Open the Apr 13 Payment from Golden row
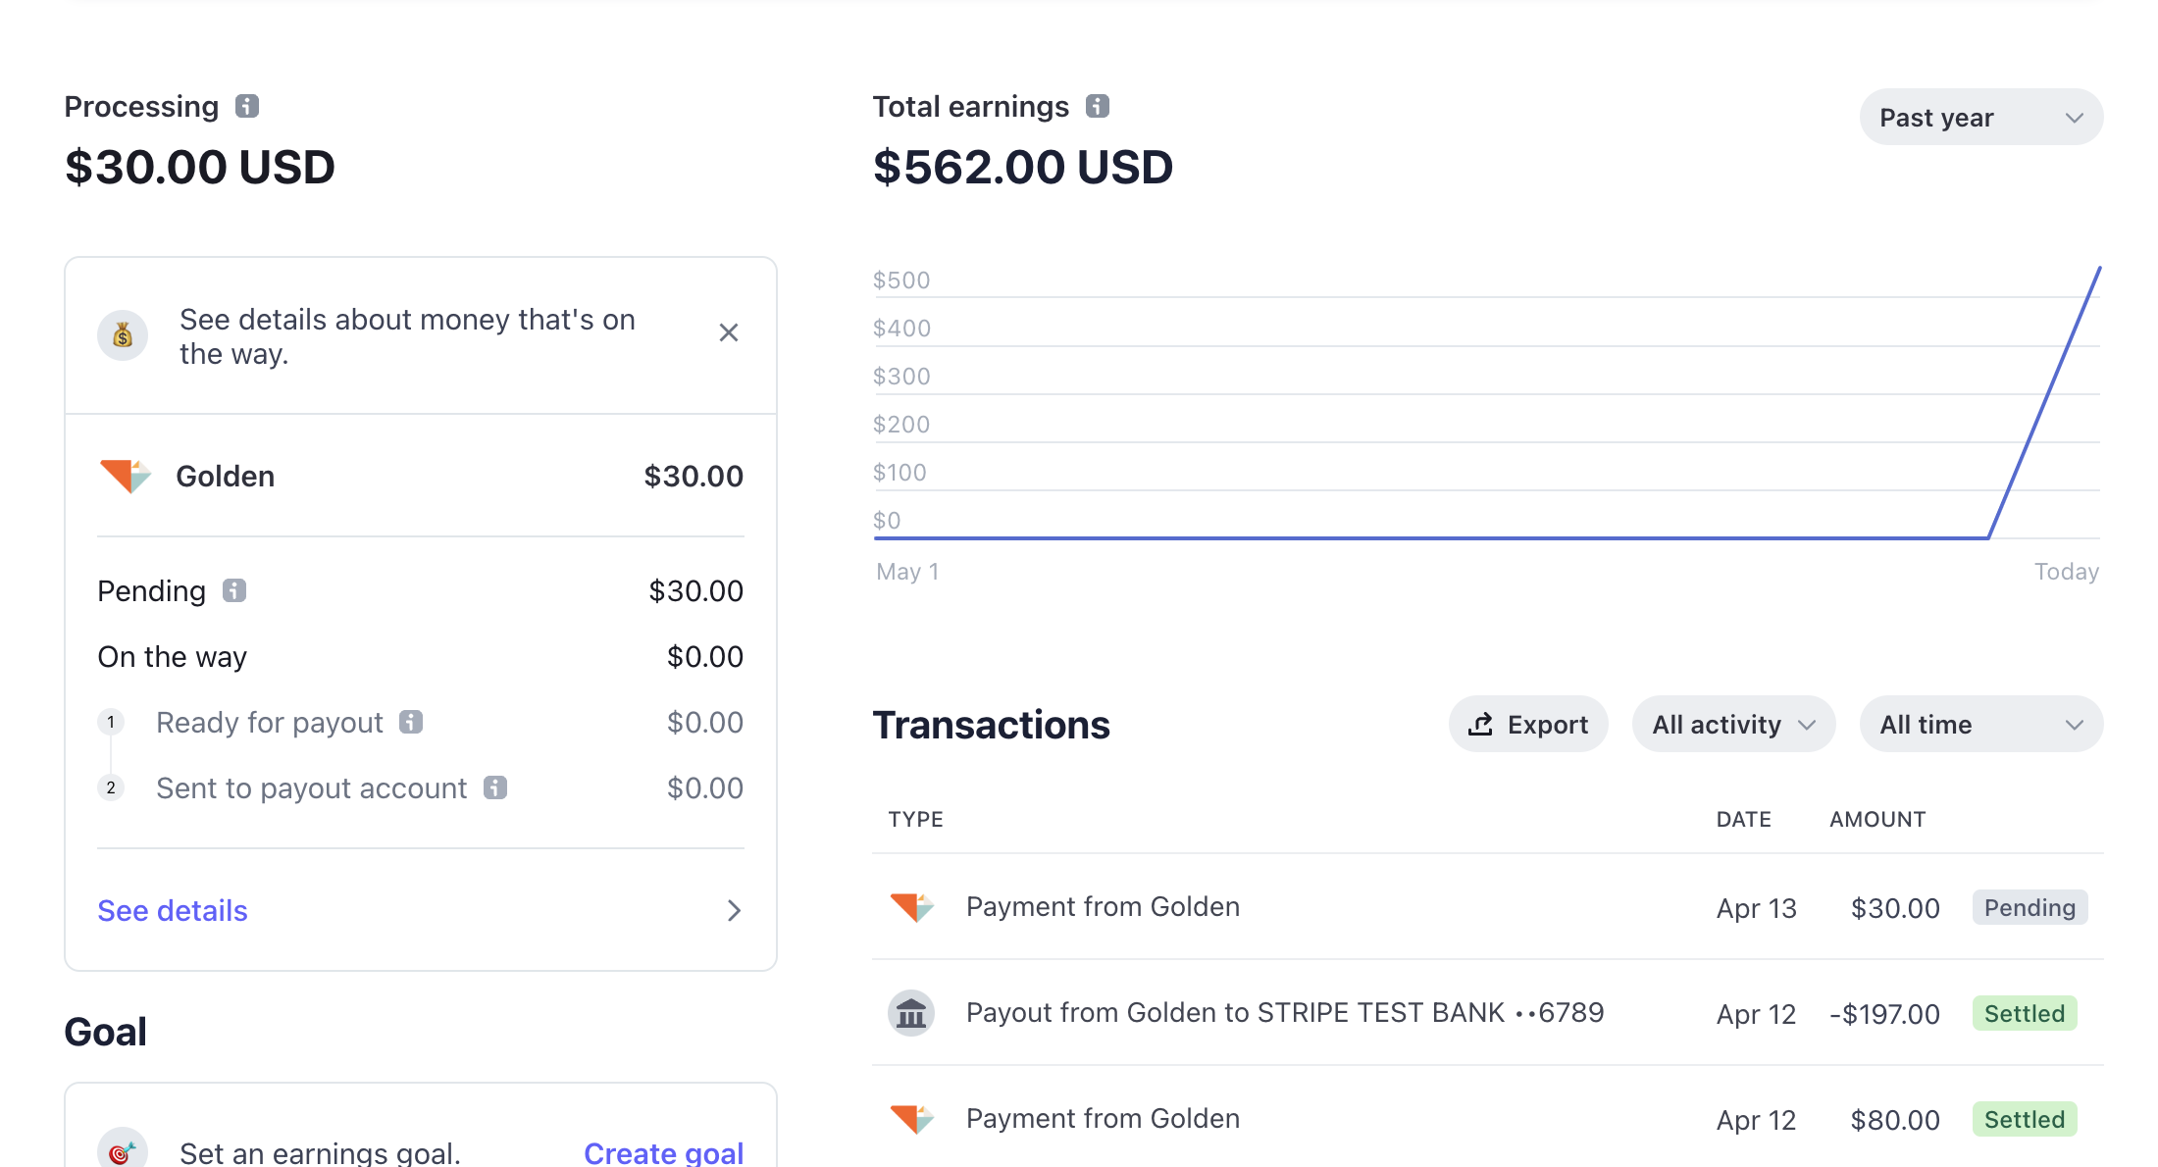This screenshot has height=1167, width=2158. 1103,907
